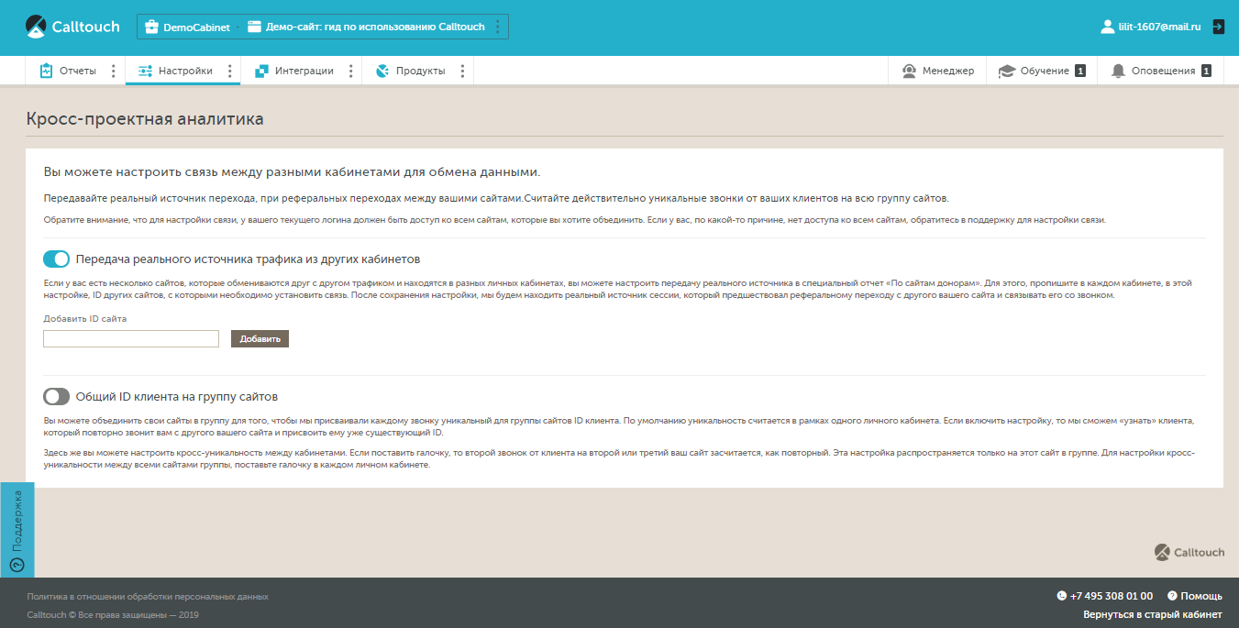Click the Добавить ID сайта input field
The image size is (1239, 628).
(131, 339)
